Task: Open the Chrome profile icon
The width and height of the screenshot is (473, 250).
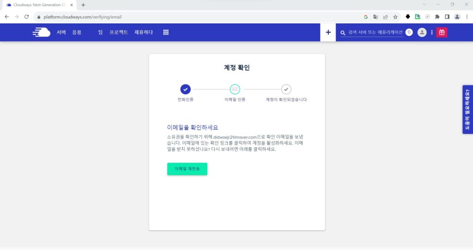Action: tap(457, 17)
